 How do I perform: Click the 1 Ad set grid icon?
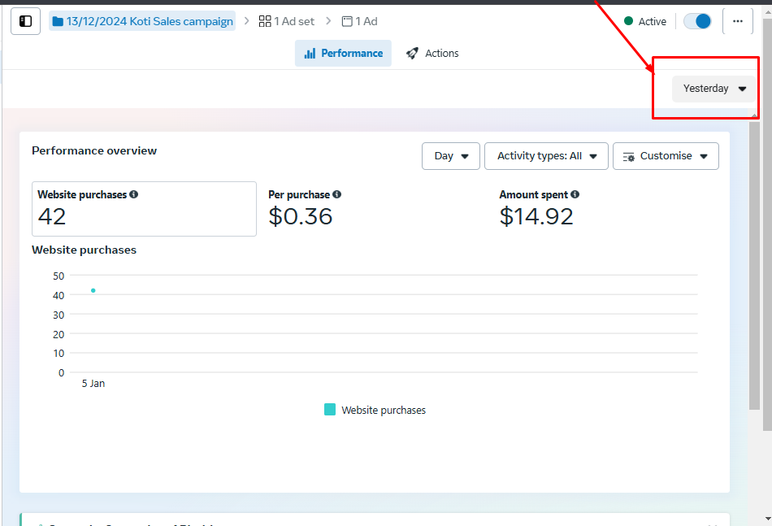click(265, 21)
